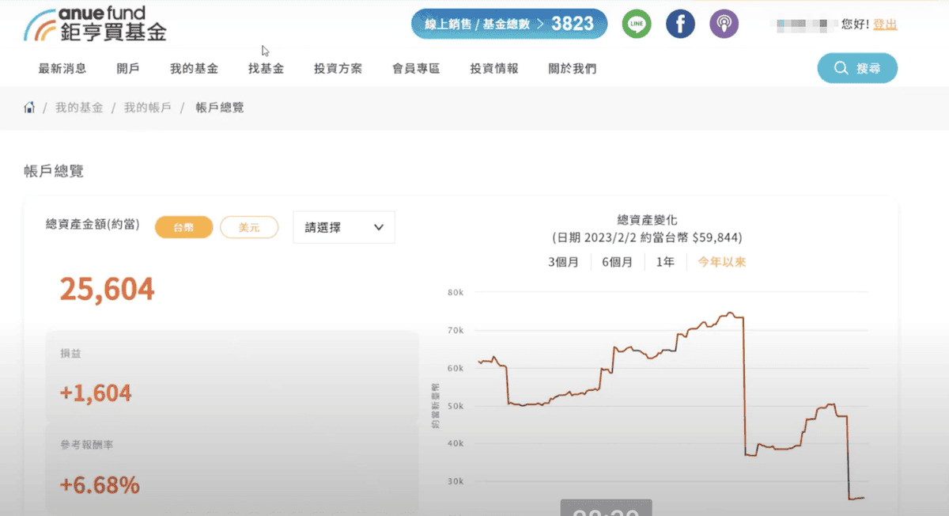Screen dimensions: 949x516
Task: Open 線上銷售 / 基金總數 3823 banner
Action: pos(509,24)
